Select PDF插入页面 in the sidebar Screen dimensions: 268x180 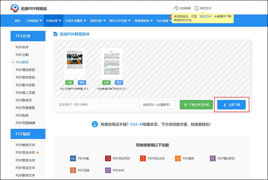coord(25,93)
